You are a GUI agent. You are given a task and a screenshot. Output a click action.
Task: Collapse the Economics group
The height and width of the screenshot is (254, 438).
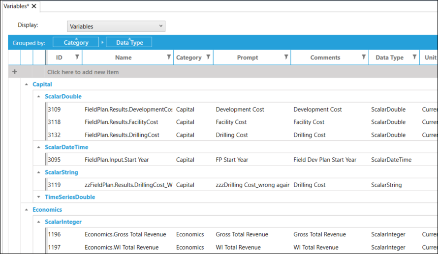27,210
